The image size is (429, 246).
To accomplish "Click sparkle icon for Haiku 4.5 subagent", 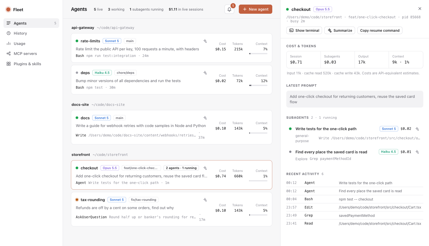I will 417,152.
